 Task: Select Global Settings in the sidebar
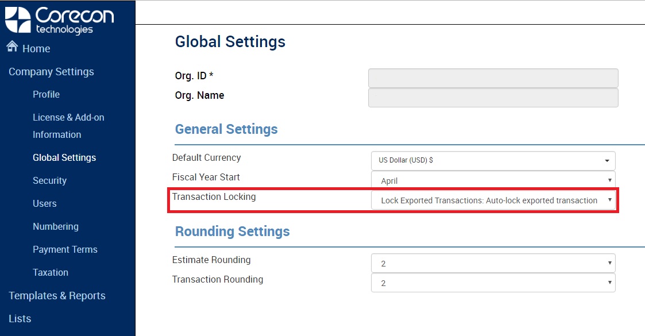[64, 157]
